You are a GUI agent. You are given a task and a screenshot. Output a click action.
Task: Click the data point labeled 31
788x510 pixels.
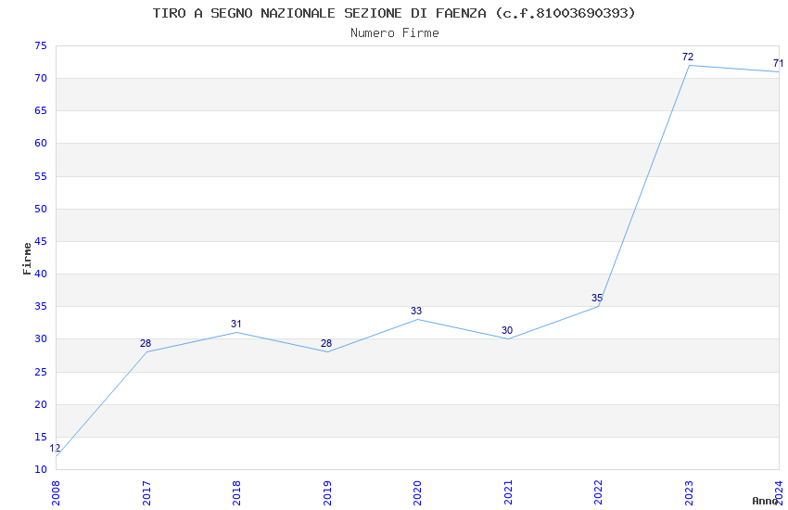pos(236,332)
